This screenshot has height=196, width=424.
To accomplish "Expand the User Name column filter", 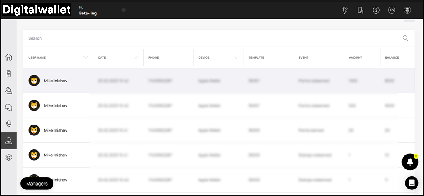I will click(x=86, y=57).
